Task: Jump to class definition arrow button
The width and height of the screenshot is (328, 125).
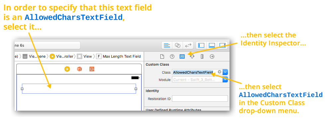Action: [x=220, y=72]
